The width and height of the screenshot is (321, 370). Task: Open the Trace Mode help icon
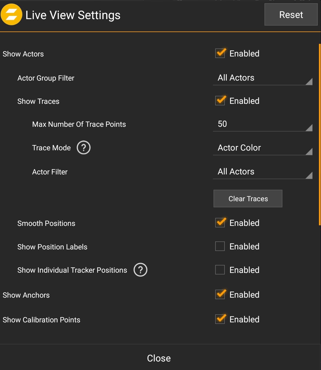pos(83,147)
